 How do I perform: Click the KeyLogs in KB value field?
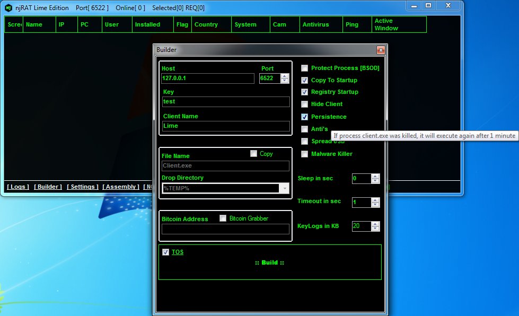coord(362,226)
